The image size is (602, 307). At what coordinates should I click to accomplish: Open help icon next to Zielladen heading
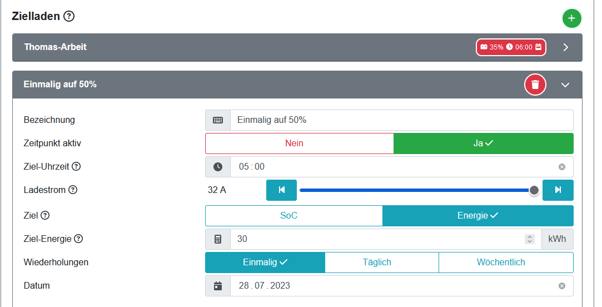69,17
